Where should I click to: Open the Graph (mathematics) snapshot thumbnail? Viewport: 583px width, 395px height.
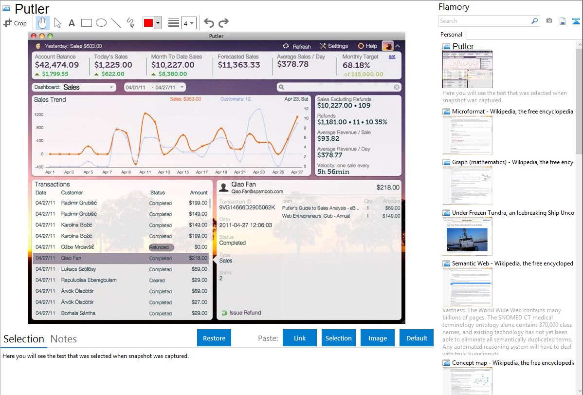point(467,186)
